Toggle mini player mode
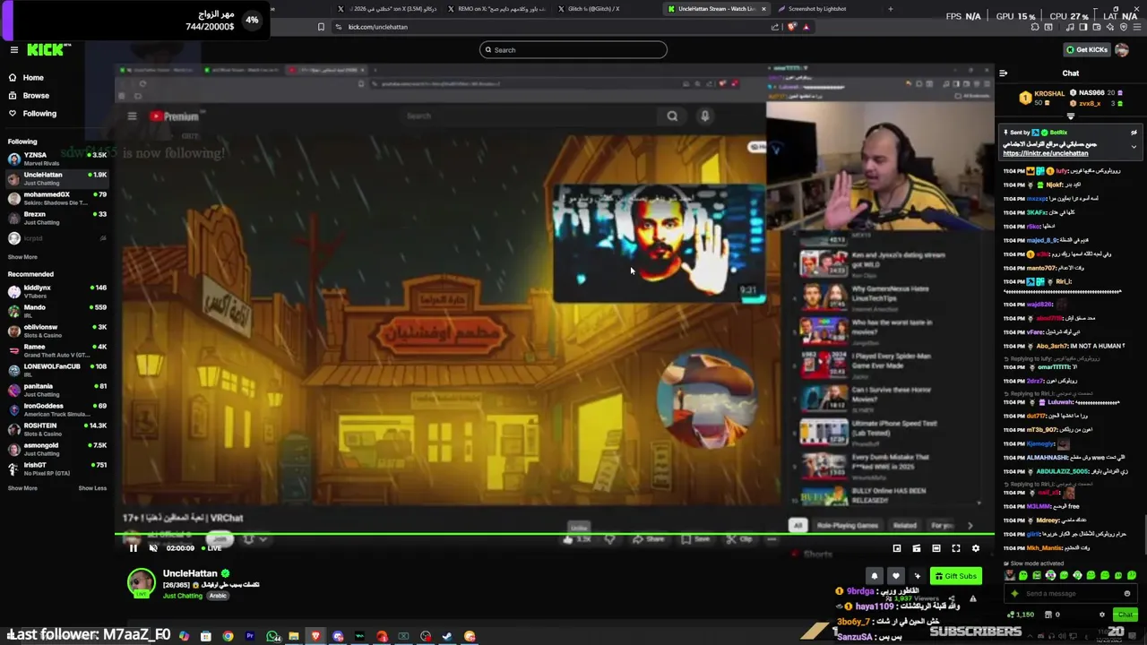The width and height of the screenshot is (1147, 645). [897, 548]
